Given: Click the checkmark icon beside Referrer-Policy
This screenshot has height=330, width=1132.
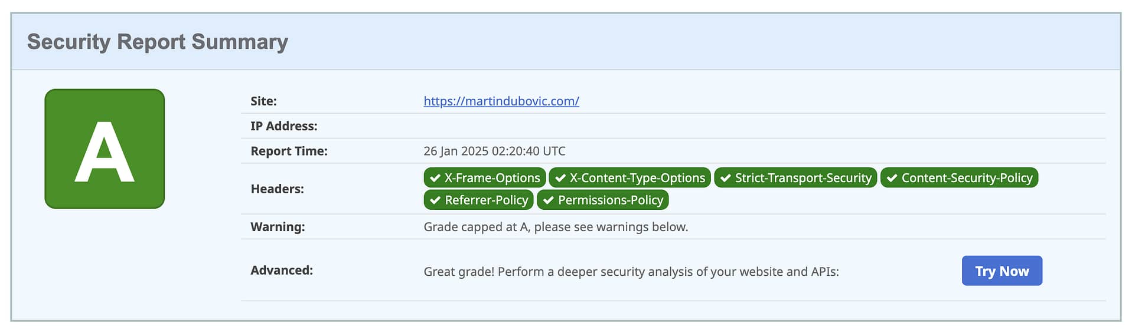Looking at the screenshot, I should (435, 200).
